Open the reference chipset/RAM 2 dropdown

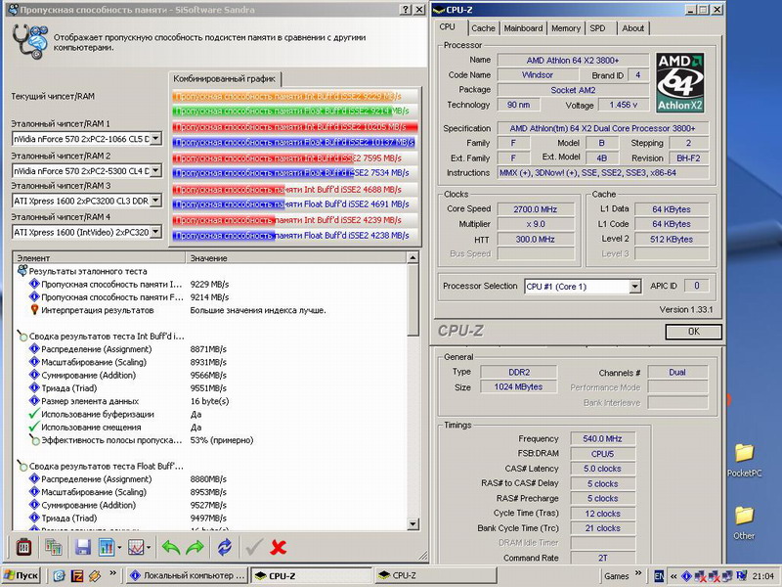click(x=155, y=170)
